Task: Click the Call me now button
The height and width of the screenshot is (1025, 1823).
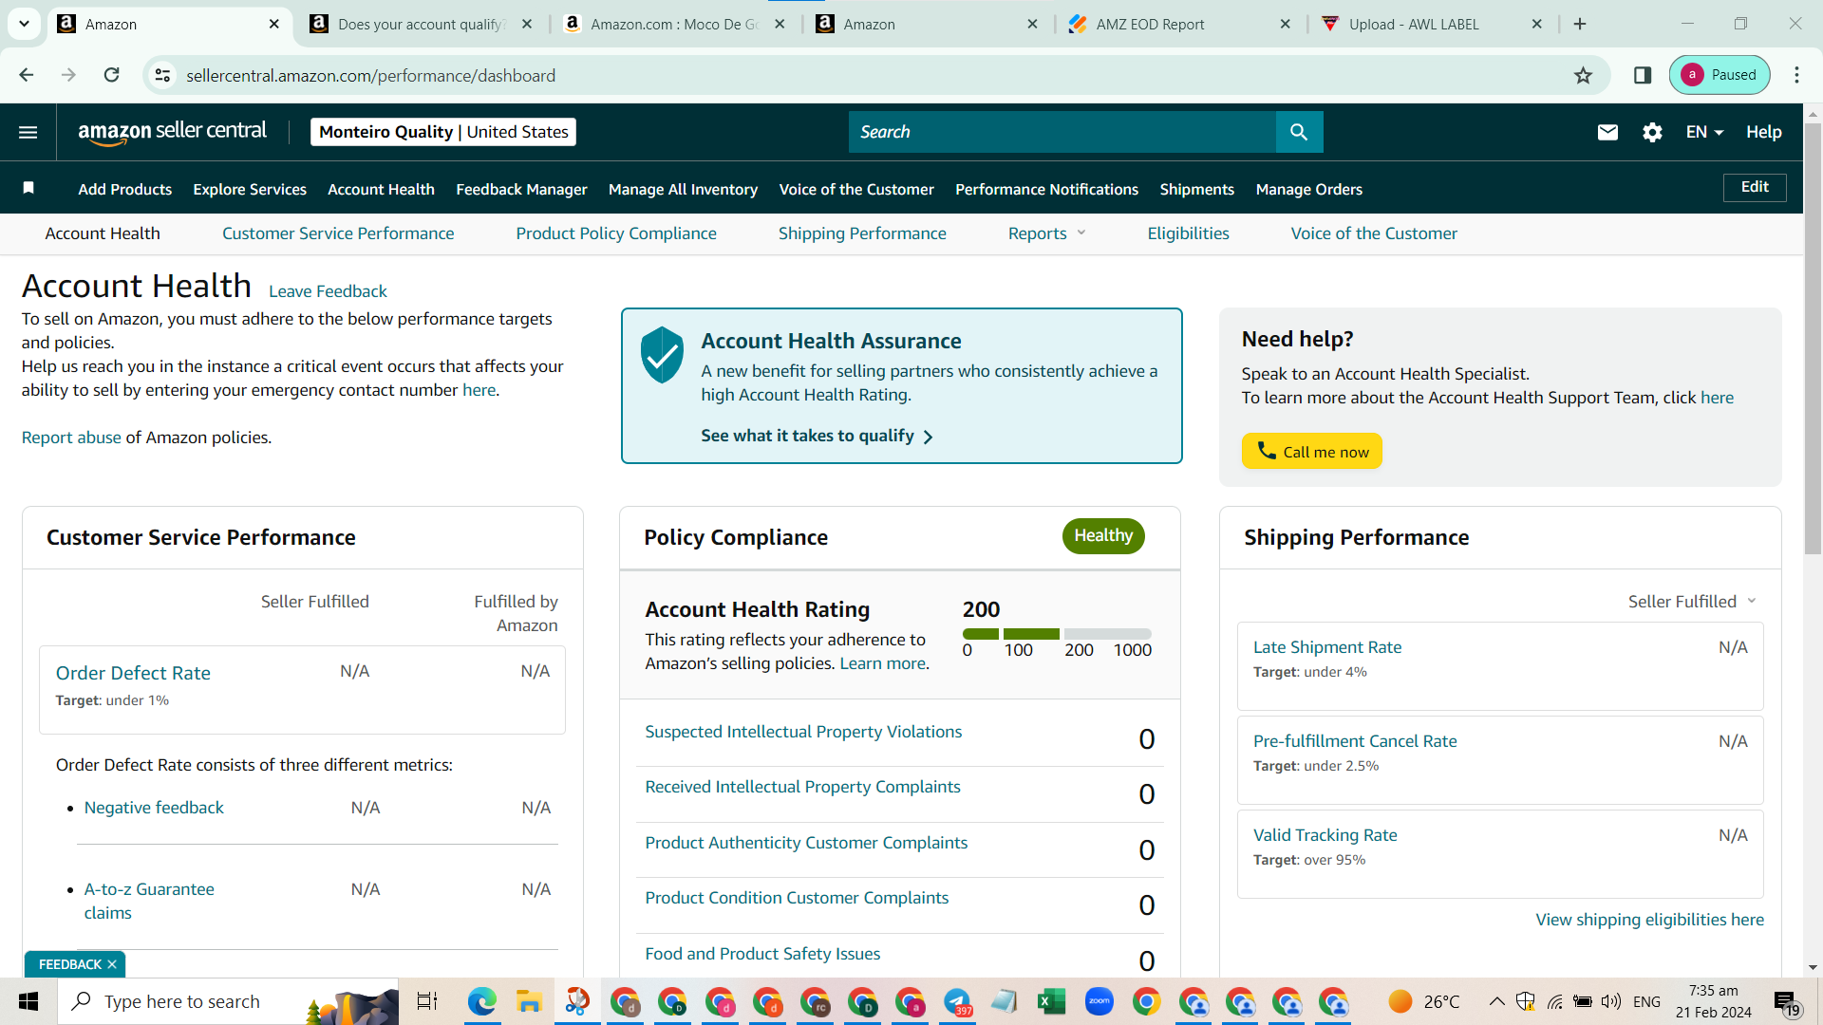Action: (1311, 451)
